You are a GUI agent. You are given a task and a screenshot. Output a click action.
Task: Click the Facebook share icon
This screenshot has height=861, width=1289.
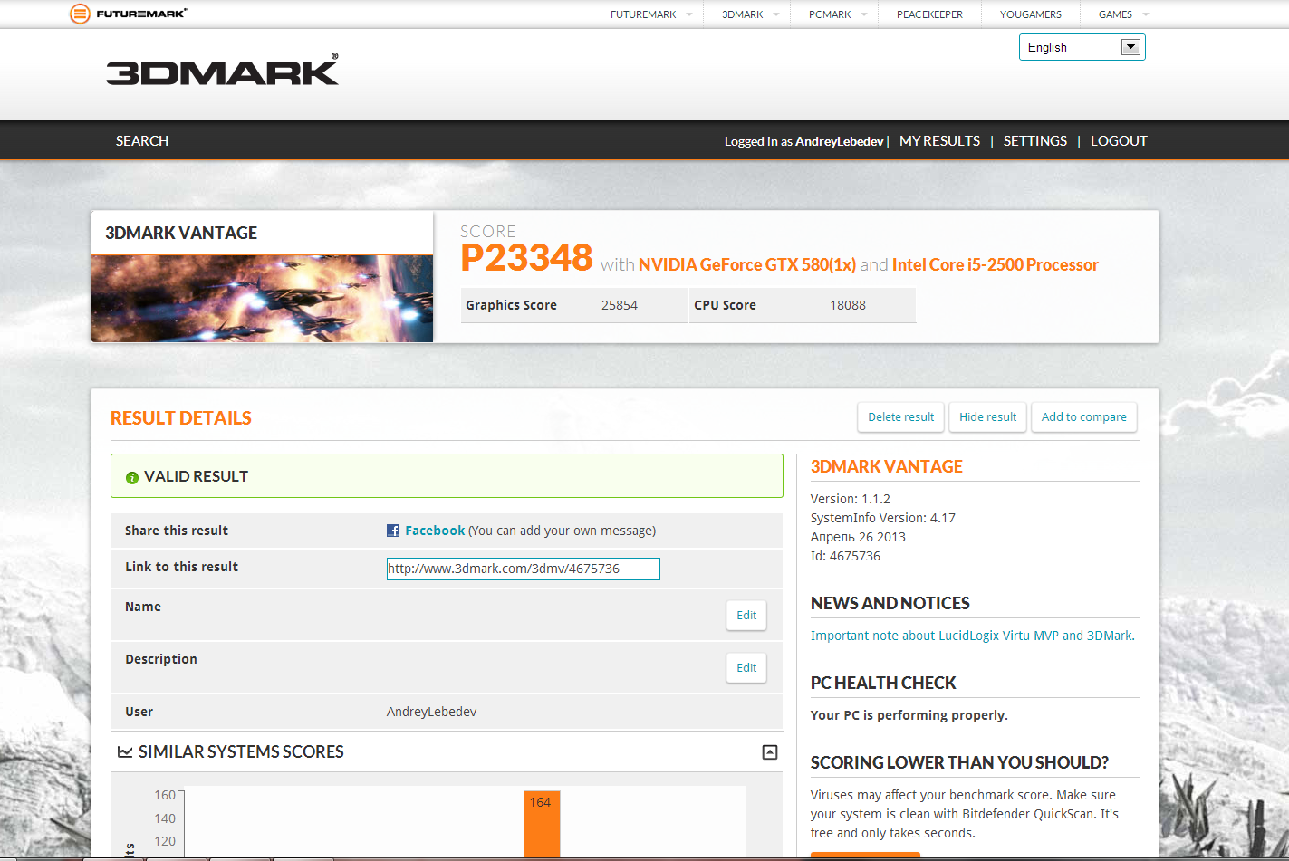click(x=393, y=531)
